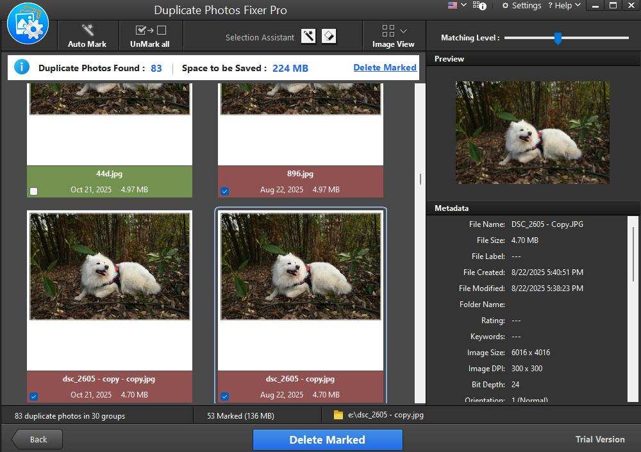
Task: Select the 896.jpg photo thumbnail
Action: tap(301, 99)
